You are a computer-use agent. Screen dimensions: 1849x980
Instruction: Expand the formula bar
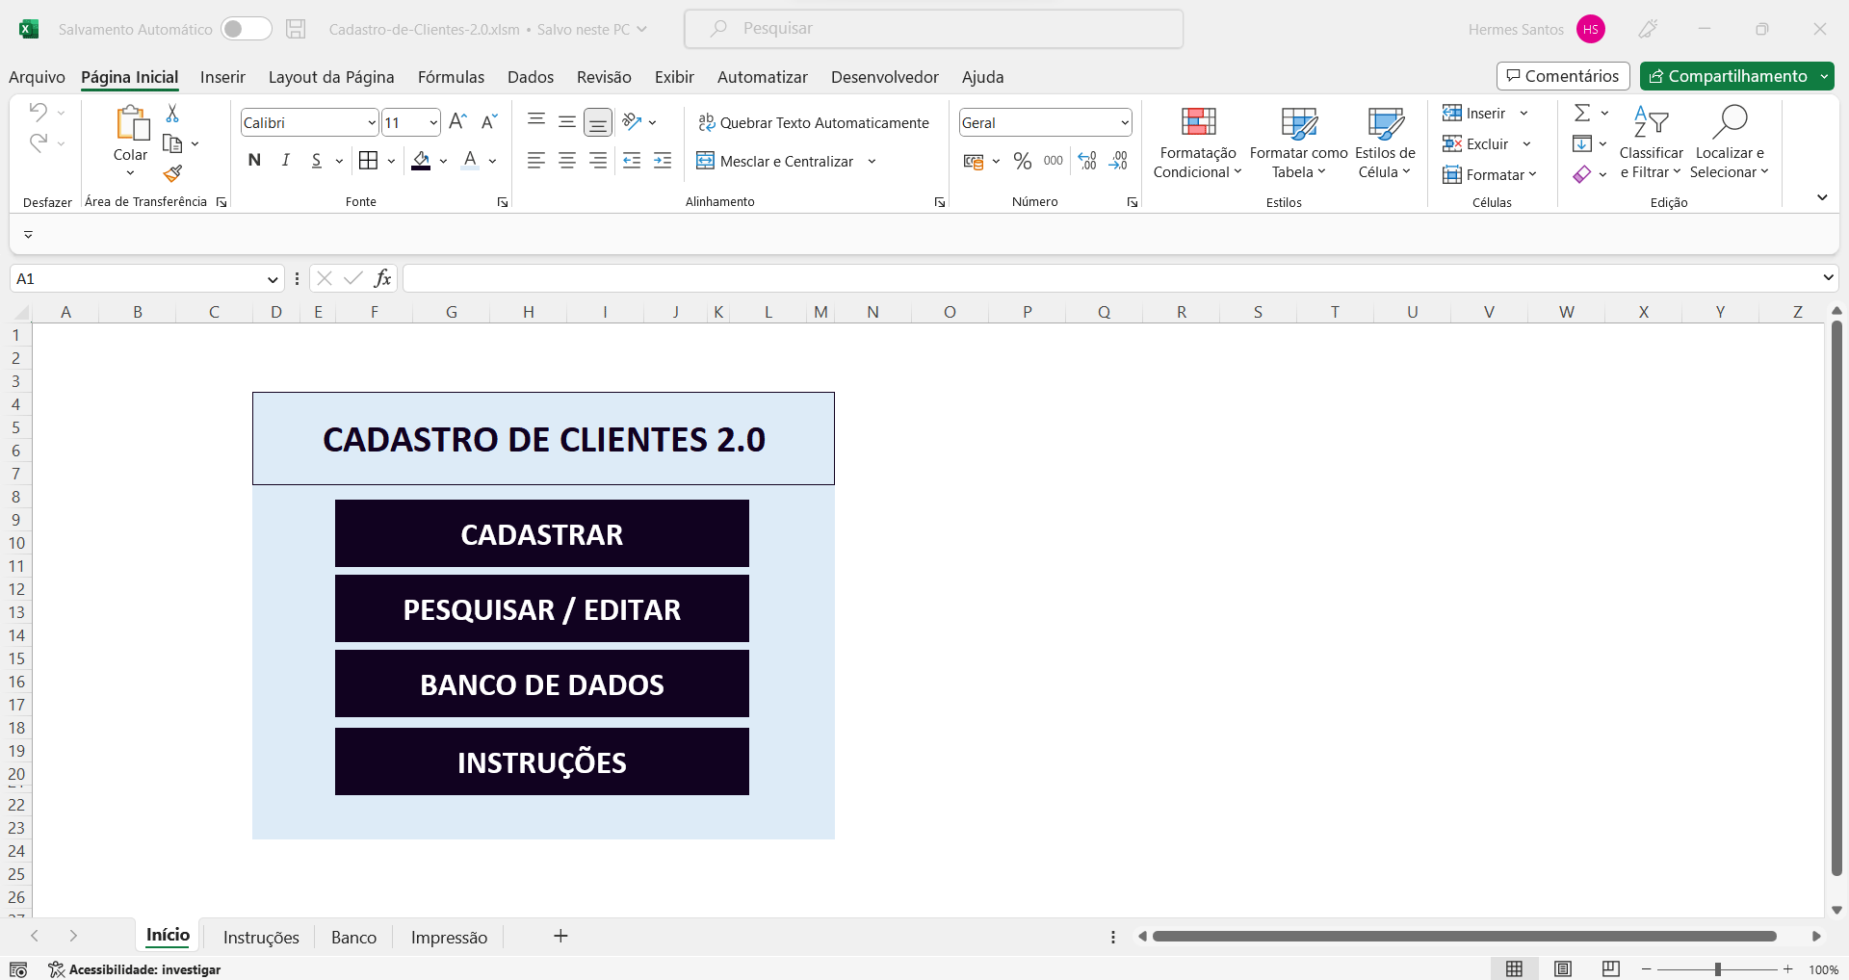1828,278
